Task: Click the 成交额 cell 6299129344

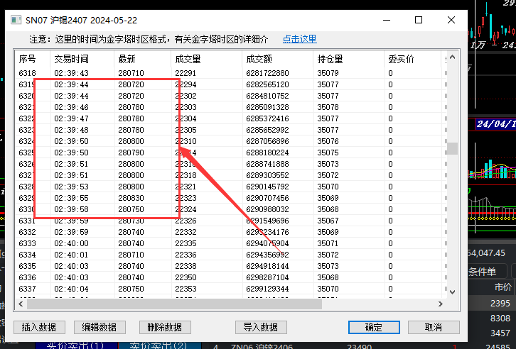Action: (267, 289)
